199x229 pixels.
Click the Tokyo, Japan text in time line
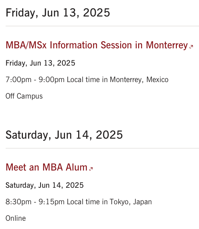tap(131, 202)
